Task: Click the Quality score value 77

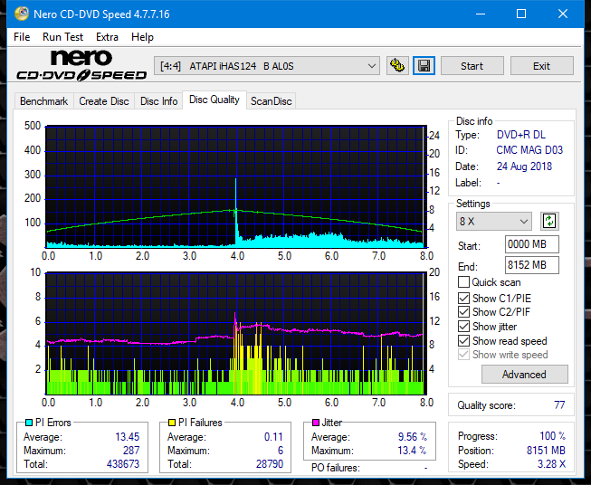Action: click(x=559, y=405)
